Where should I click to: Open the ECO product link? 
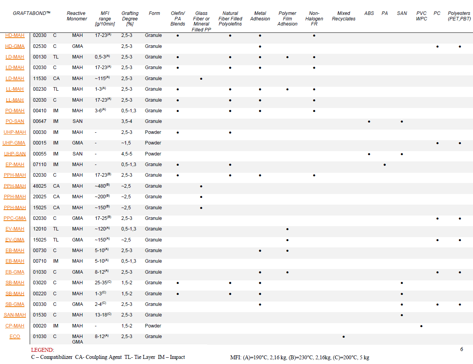tap(15, 337)
